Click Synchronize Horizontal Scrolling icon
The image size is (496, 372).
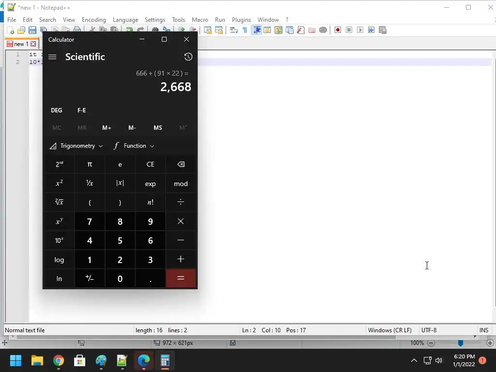point(218,30)
